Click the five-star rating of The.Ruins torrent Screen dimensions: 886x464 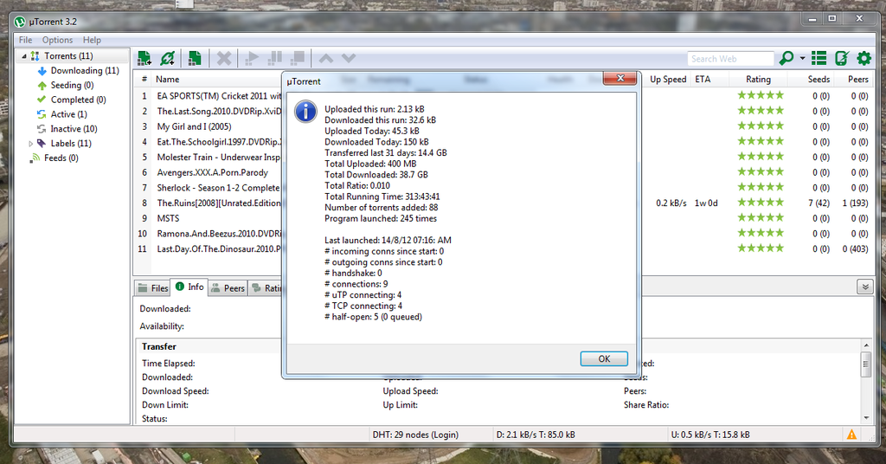pos(761,203)
